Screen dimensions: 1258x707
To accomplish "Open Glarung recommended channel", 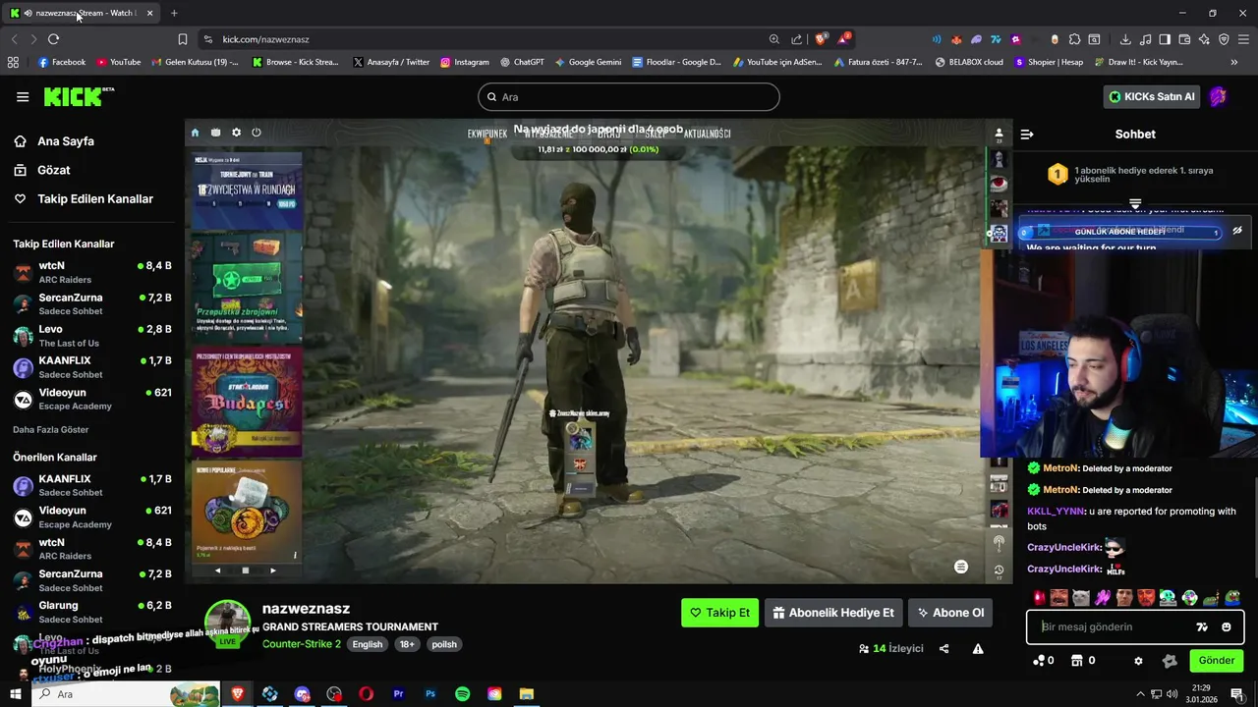I will [x=92, y=612].
